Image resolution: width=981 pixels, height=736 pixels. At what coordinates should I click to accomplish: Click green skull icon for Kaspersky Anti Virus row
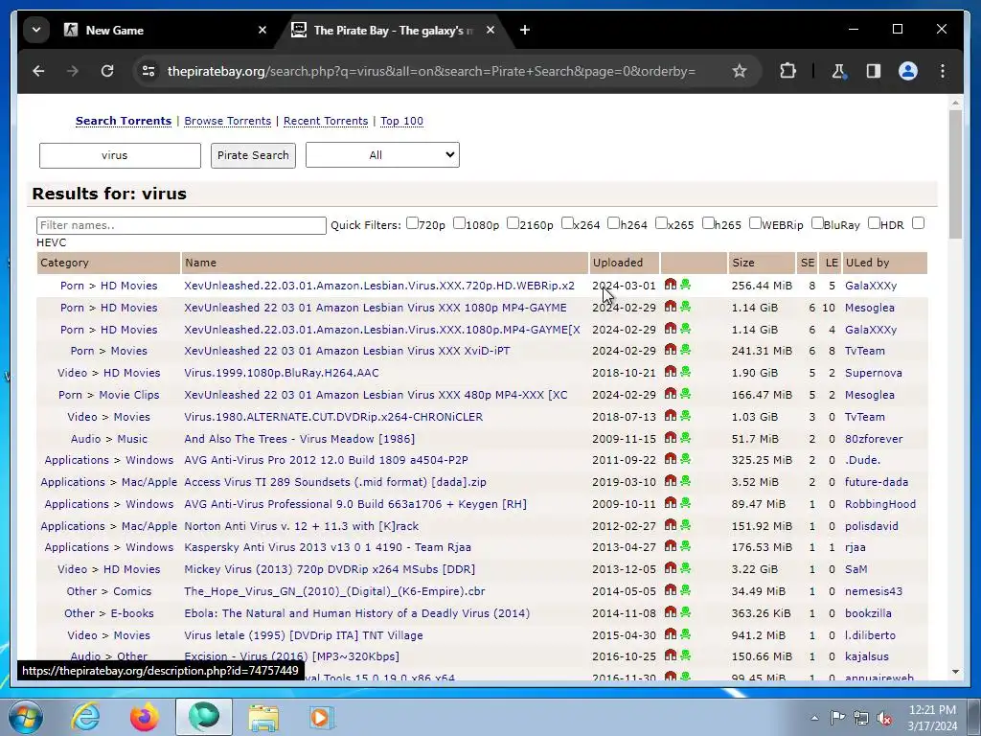686,546
